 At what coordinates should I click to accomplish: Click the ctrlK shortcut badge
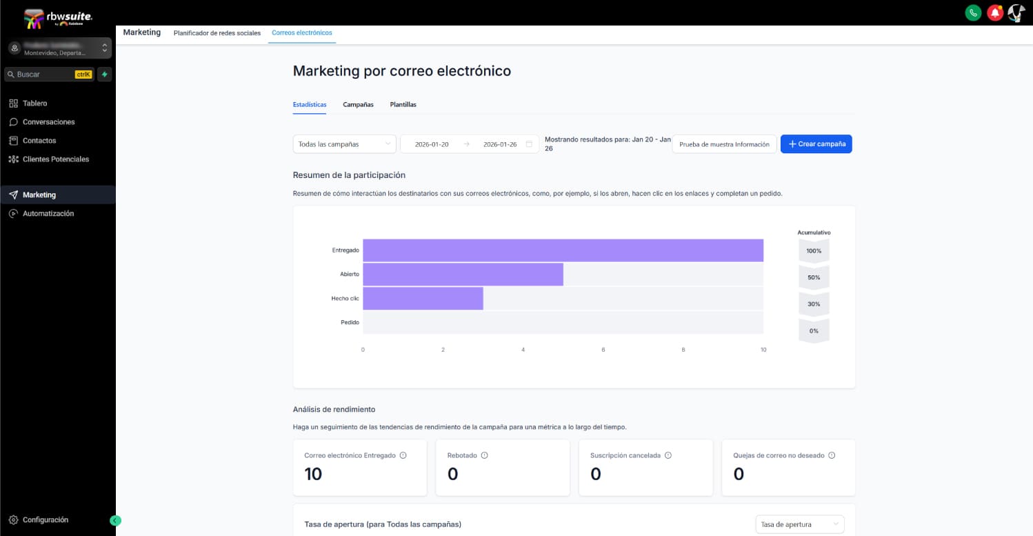[x=83, y=75]
